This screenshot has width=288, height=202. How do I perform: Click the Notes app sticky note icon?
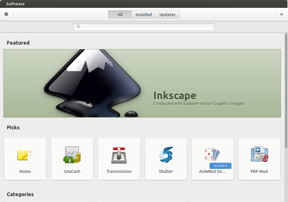coord(25,155)
